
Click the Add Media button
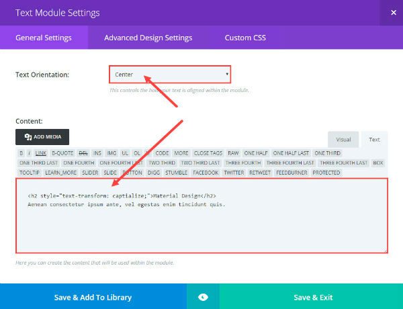pyautogui.click(x=42, y=137)
